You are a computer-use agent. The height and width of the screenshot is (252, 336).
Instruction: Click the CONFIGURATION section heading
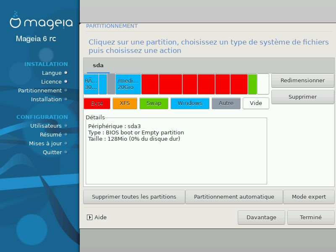[x=42, y=117]
